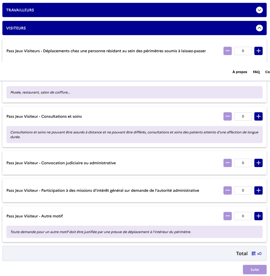Select the Autre motif quantity field
270x276 pixels.
pyautogui.click(x=243, y=216)
